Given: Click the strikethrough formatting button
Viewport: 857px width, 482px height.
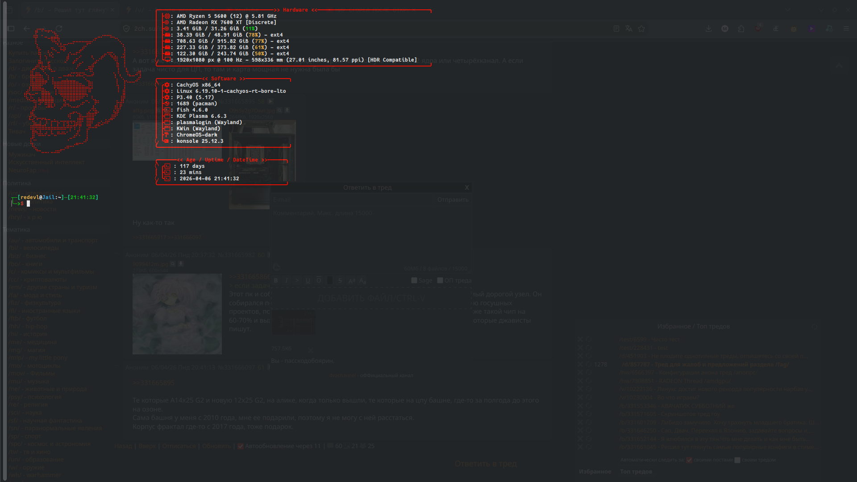Looking at the screenshot, I should coord(340,280).
